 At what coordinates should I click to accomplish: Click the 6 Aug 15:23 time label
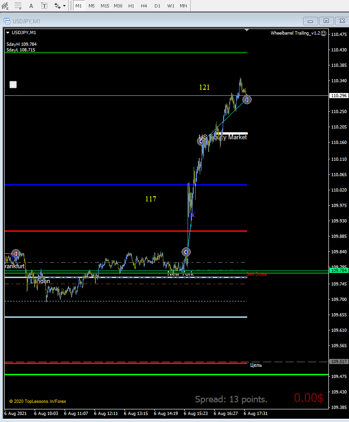pyautogui.click(x=196, y=414)
